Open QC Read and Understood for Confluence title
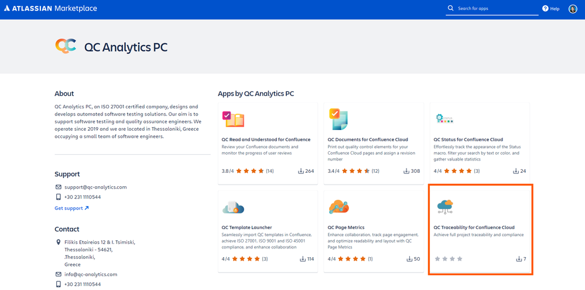The height and width of the screenshot is (290, 585). [266, 139]
